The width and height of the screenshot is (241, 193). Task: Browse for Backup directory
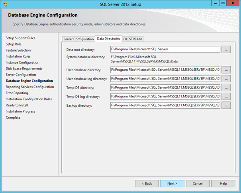pyautogui.click(x=226, y=105)
